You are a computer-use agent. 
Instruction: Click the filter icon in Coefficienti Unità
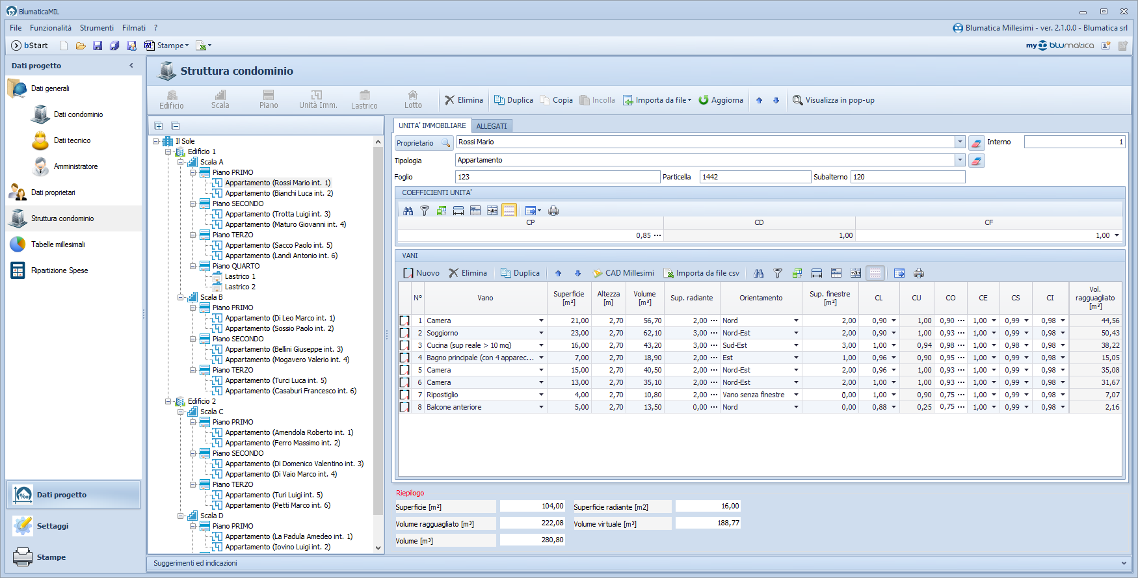pyautogui.click(x=425, y=211)
